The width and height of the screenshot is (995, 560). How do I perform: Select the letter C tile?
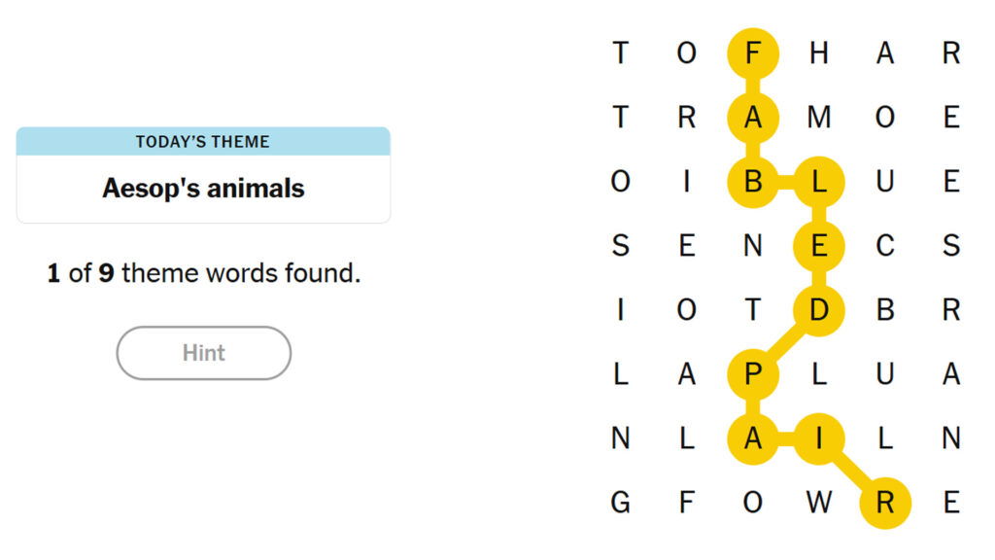coord(884,246)
